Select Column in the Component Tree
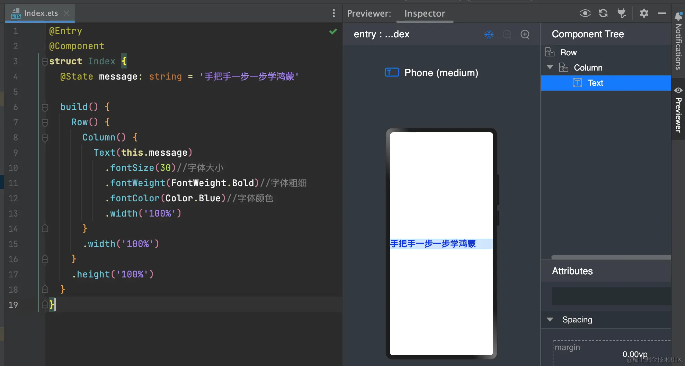 (x=588, y=67)
